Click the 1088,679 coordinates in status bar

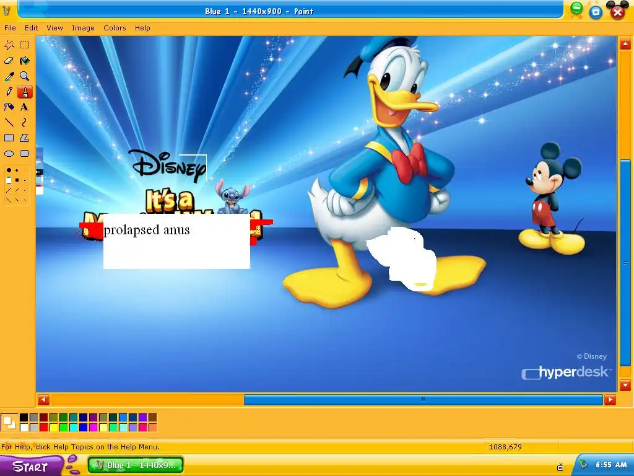coord(505,447)
